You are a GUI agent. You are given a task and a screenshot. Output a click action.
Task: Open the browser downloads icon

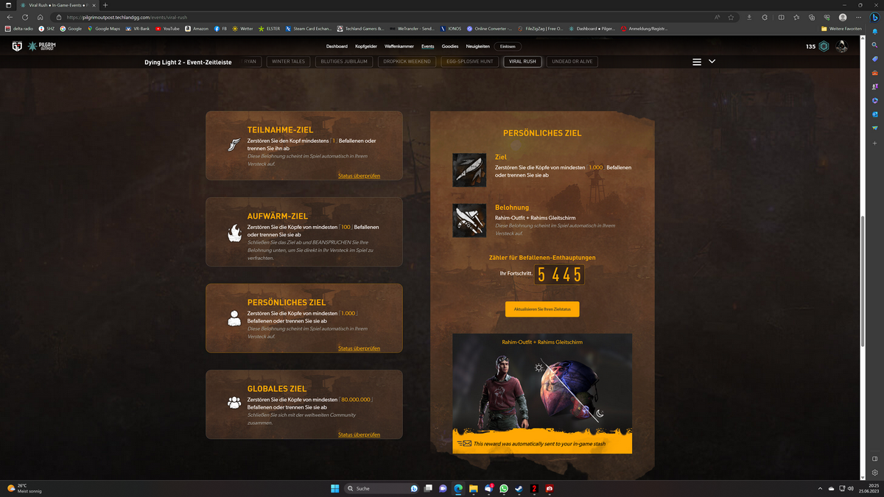[749, 17]
